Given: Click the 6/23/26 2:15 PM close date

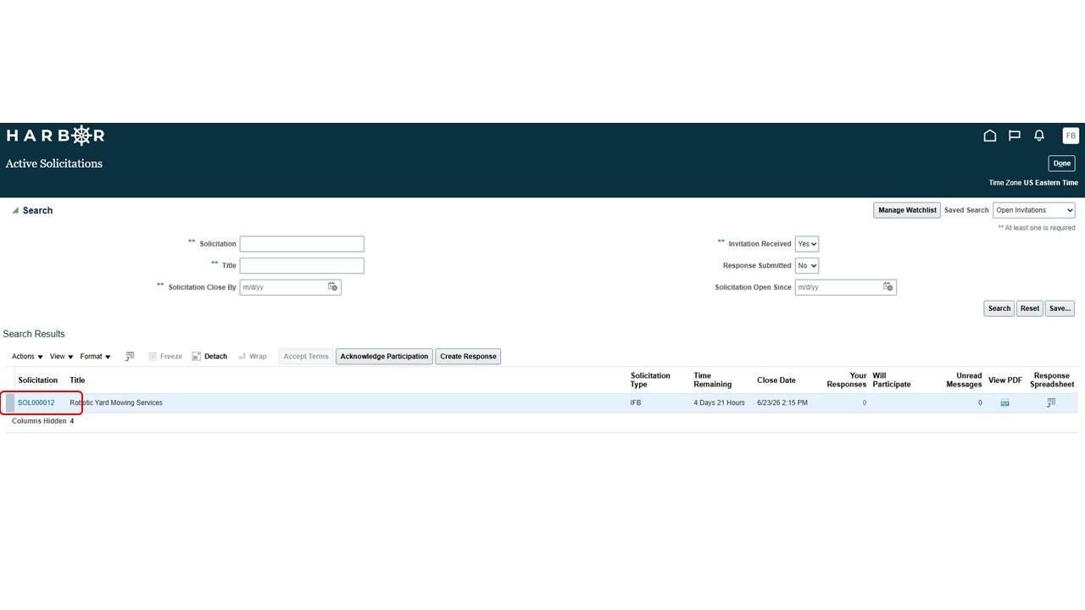Looking at the screenshot, I should tap(782, 403).
